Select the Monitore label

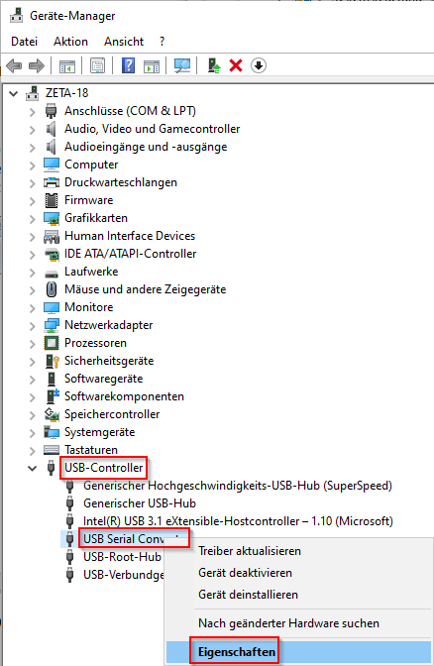tap(89, 307)
